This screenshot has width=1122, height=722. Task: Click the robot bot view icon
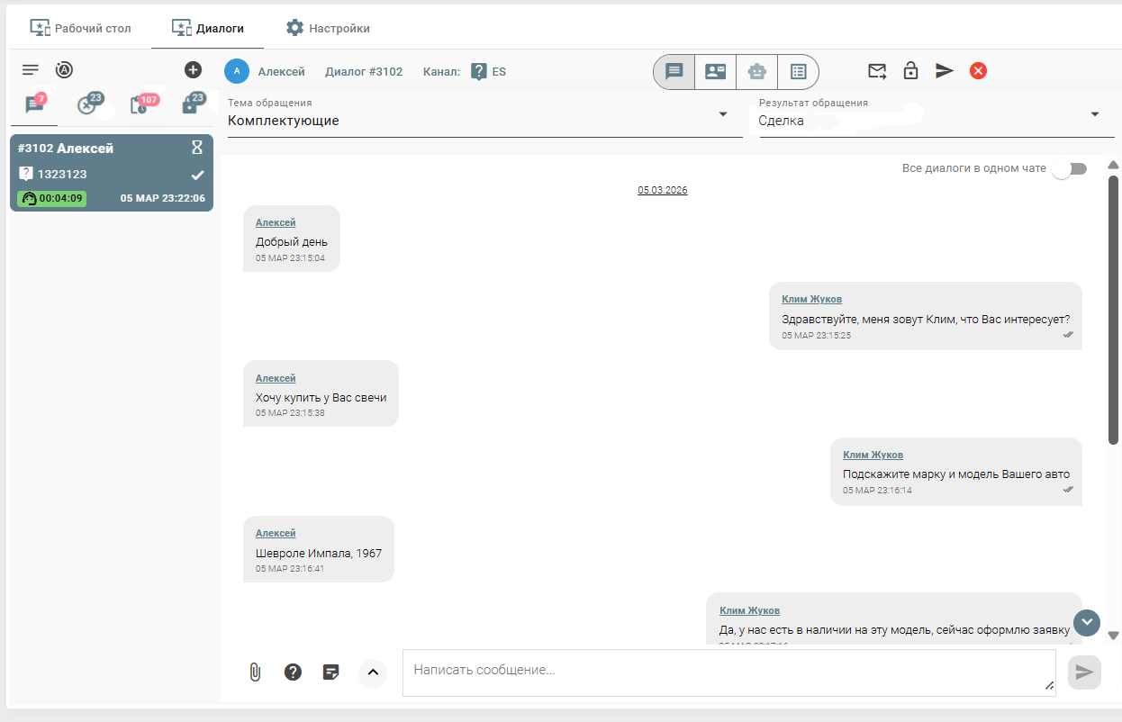coord(756,71)
